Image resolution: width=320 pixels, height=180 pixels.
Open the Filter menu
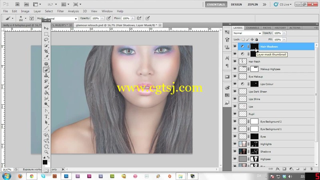click(x=60, y=11)
